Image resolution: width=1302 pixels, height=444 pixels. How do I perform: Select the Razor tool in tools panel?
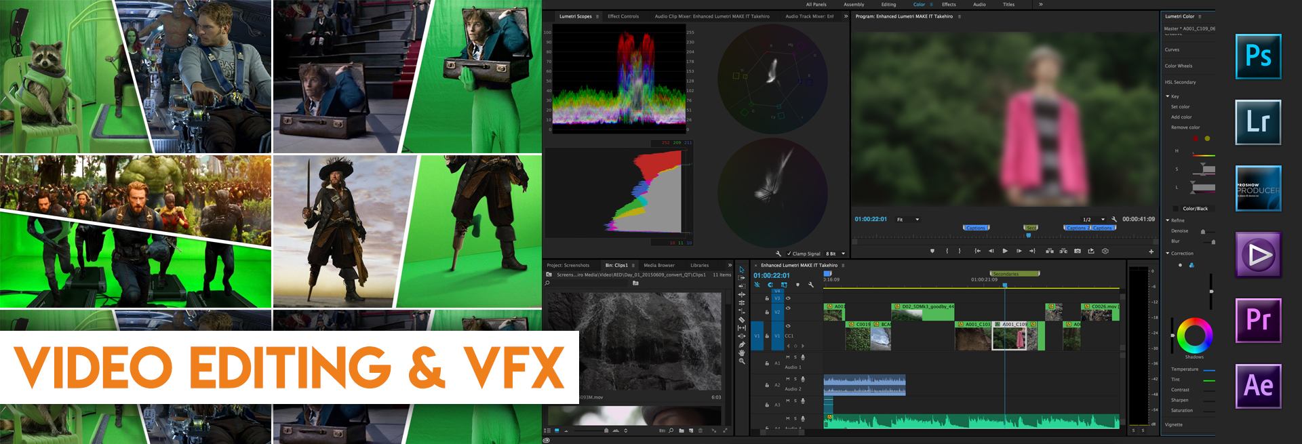point(741,319)
